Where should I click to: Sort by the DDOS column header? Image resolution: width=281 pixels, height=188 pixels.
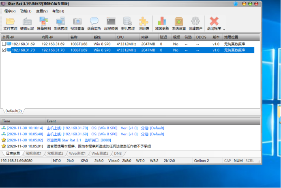click(203, 37)
